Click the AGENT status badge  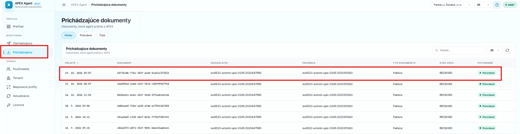tap(510, 5)
